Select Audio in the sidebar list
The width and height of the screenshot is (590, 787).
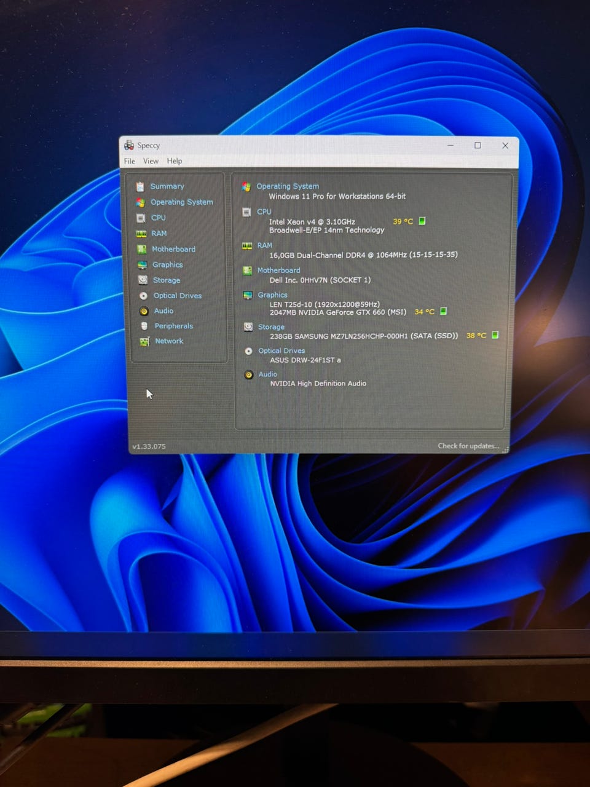tap(164, 311)
